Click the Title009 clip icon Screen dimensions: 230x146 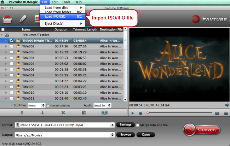[x=18, y=87]
